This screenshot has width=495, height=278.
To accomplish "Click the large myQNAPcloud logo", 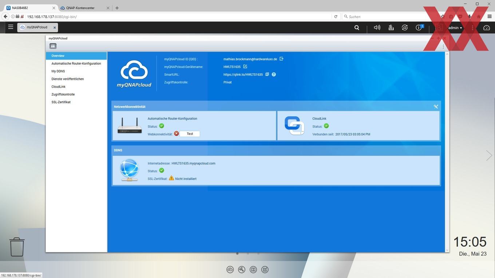I will [134, 74].
